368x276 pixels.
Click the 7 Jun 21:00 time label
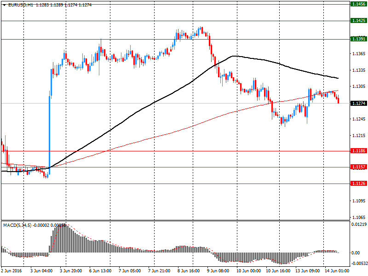(159, 271)
